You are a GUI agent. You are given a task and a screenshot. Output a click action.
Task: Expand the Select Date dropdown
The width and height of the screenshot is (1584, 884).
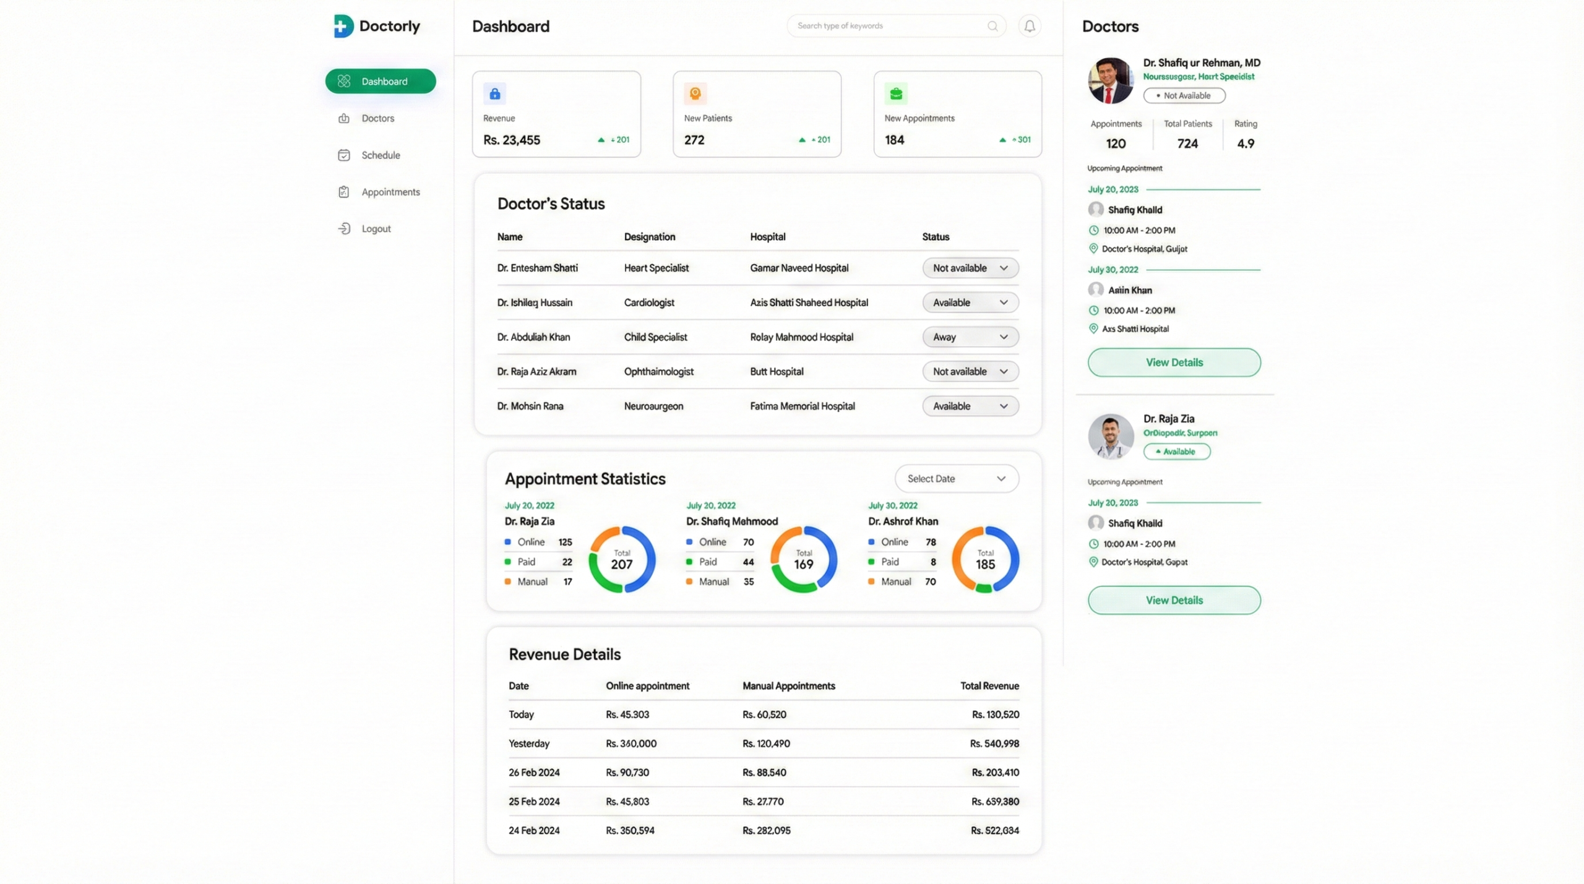pyautogui.click(x=957, y=479)
